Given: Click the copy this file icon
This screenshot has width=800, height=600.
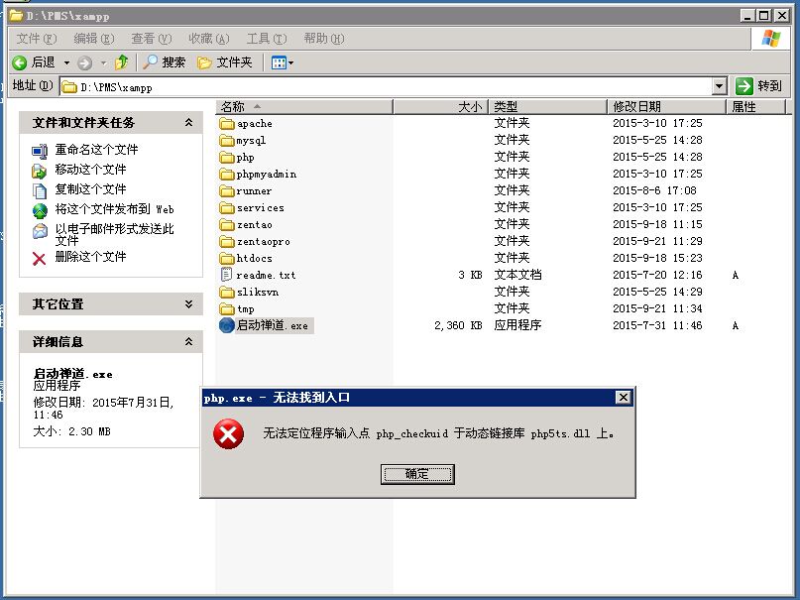Looking at the screenshot, I should click(40, 190).
